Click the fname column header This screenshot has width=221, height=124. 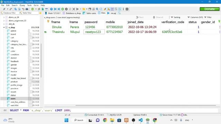(x=59, y=22)
